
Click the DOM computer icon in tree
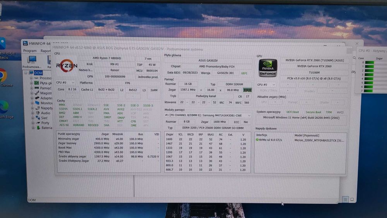(x=31, y=73)
